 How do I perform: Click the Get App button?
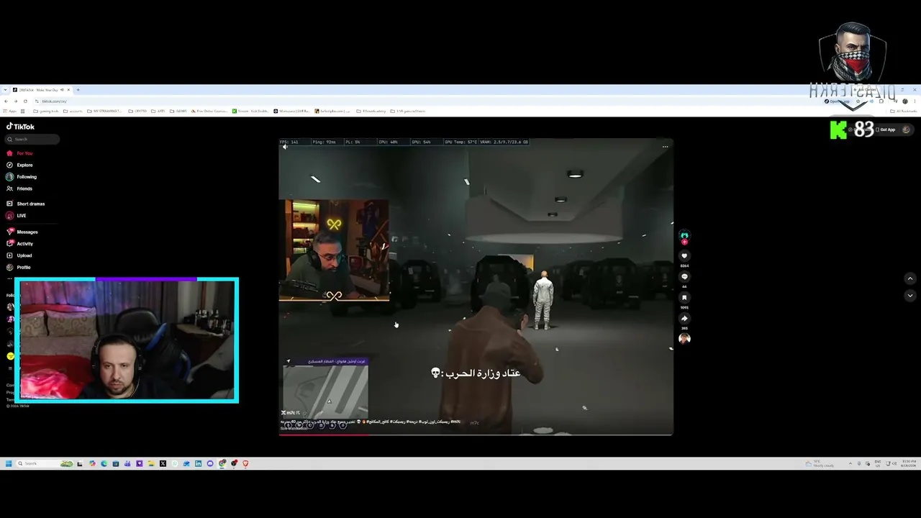point(886,129)
